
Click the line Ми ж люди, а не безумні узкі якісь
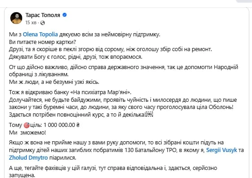click(54, 82)
